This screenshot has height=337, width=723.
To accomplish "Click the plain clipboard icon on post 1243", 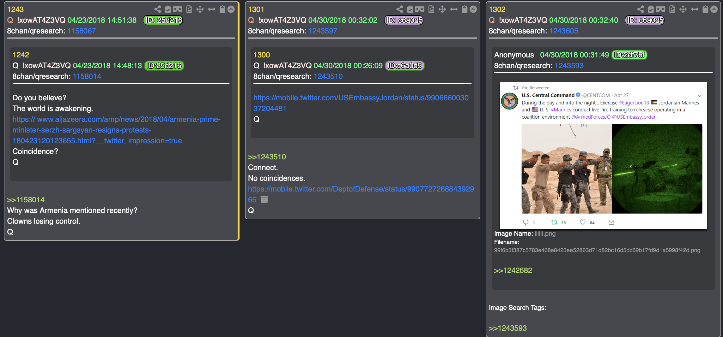I will pyautogui.click(x=222, y=9).
